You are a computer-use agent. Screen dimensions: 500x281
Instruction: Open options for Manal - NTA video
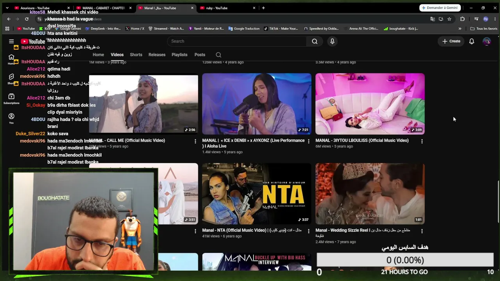(309, 231)
